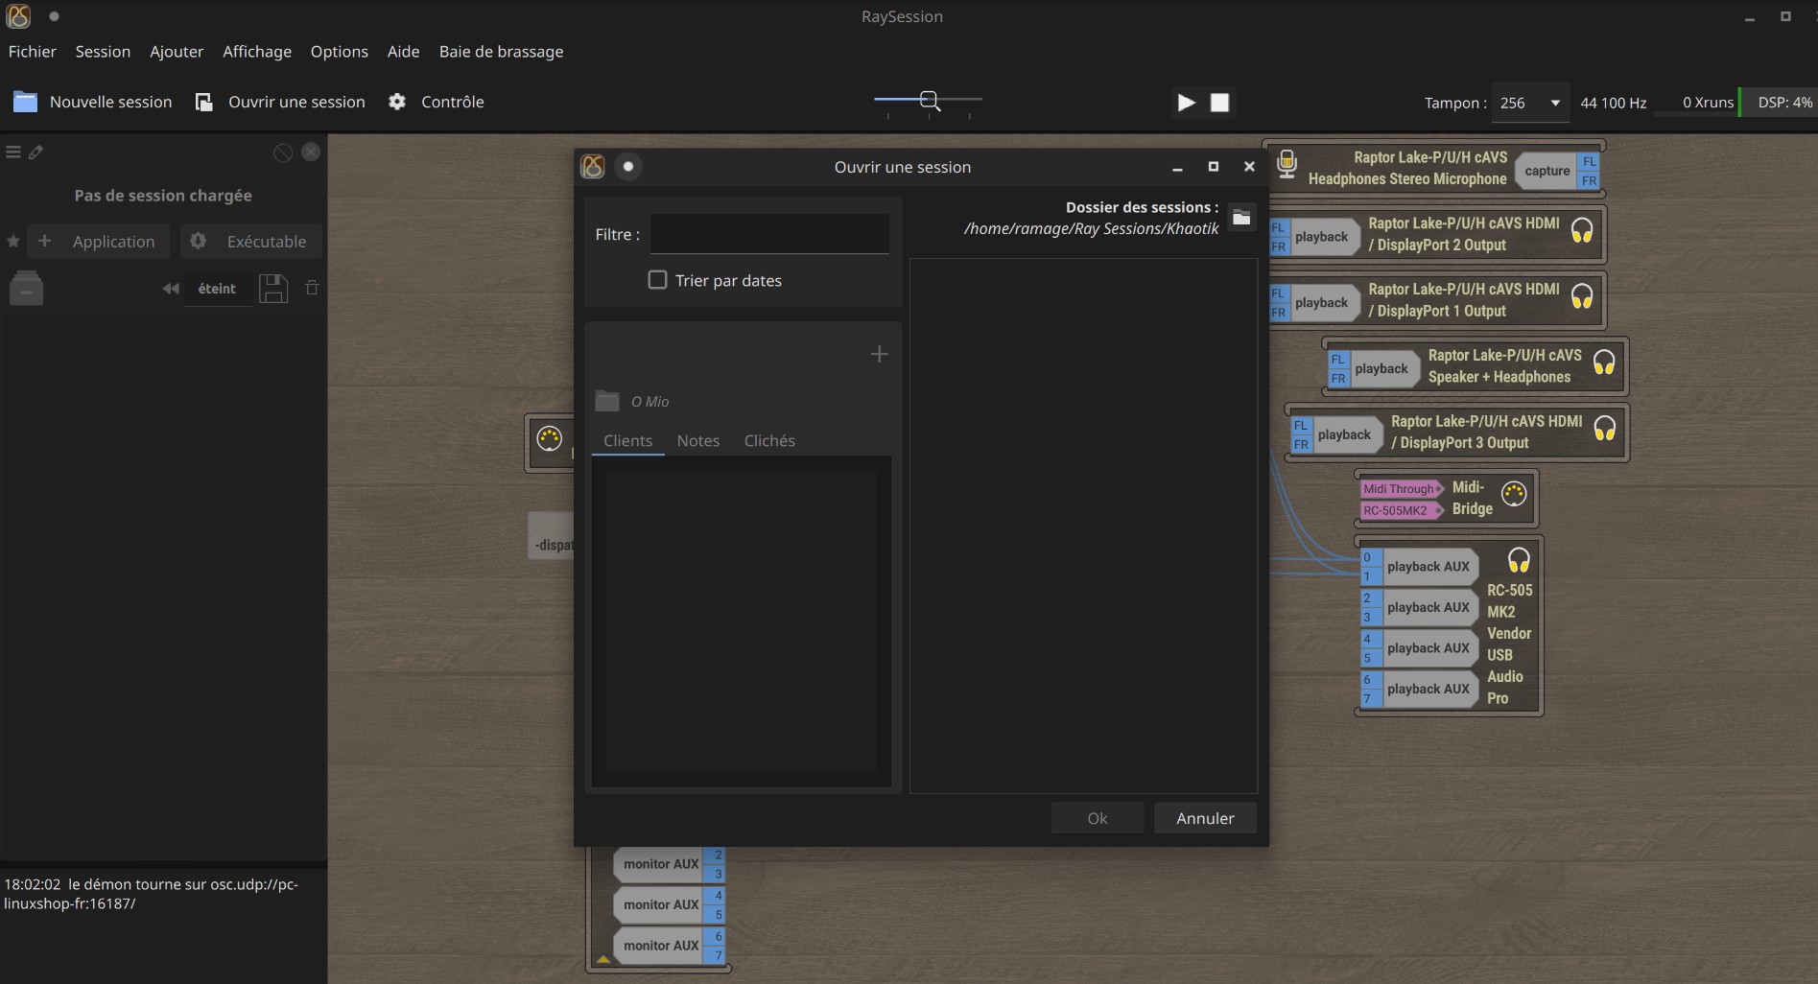Click the Annuler button

[x=1205, y=818]
